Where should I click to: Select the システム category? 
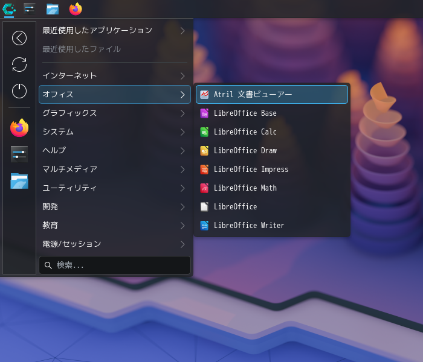pos(115,132)
